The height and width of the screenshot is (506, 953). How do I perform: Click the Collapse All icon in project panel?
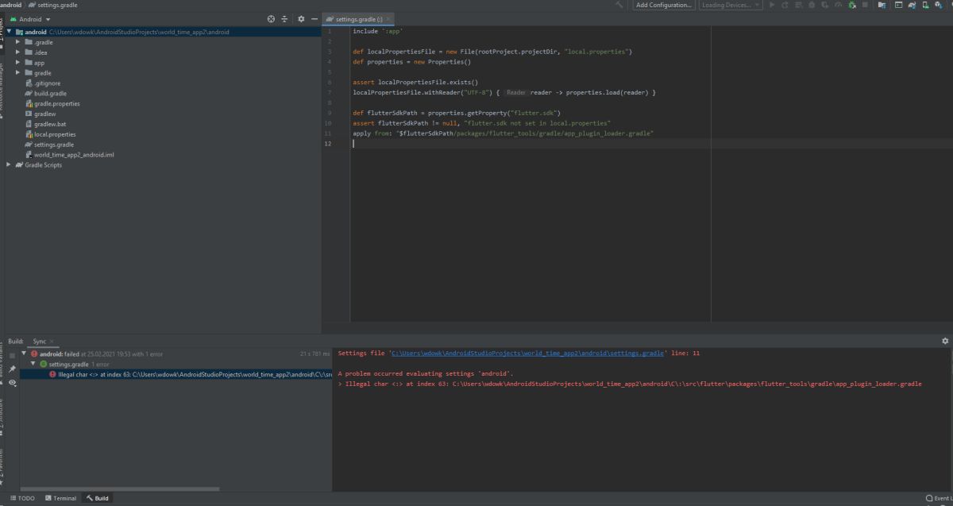[x=284, y=19]
